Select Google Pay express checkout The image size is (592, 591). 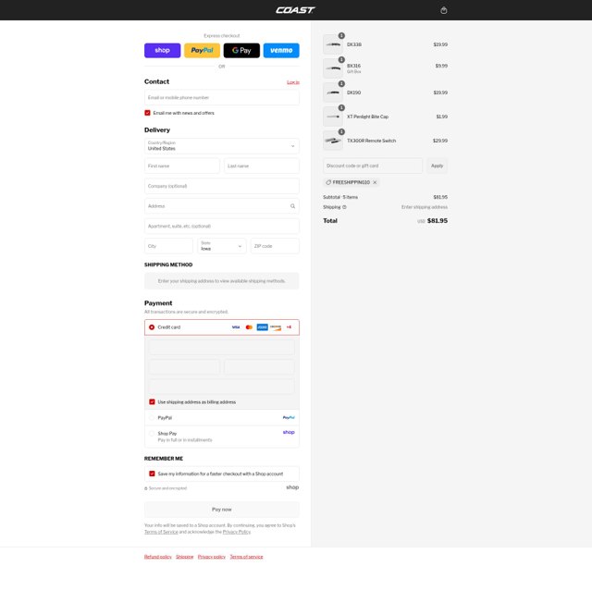pos(241,50)
